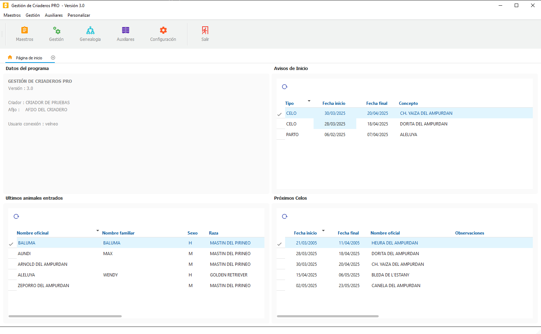The height and width of the screenshot is (334, 541).
Task: Close the Página de inicio tab
Action: (x=53, y=58)
